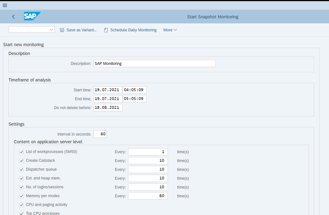This screenshot has width=329, height=215.
Task: Toggle List of workprocesses (SM50) checkbox
Action: point(22,152)
